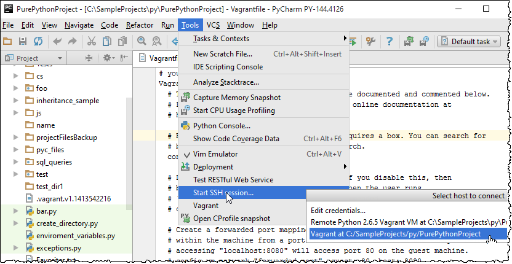The image size is (512, 264).
Task: Click the CPU profiling toolbar icon with clock
Action: (424, 41)
